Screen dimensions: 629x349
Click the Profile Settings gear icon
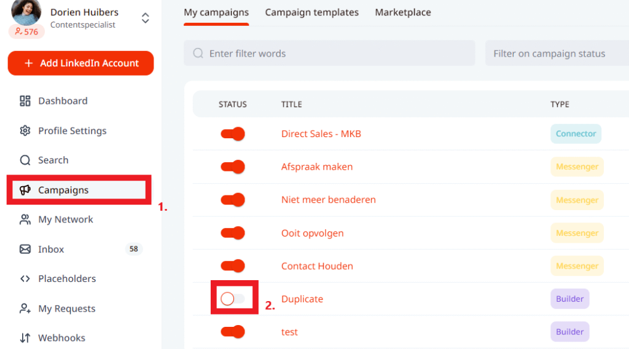25,131
